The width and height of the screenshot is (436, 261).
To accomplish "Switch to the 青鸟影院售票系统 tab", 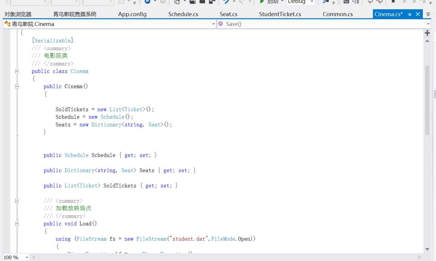I will coord(75,14).
